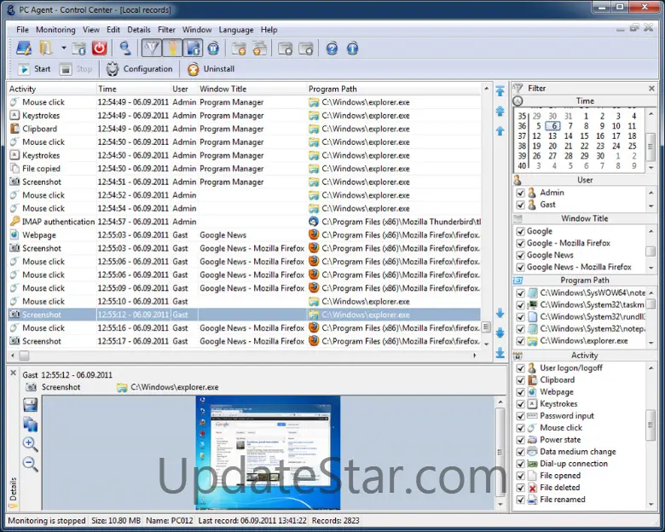The height and width of the screenshot is (532, 665).
Task: Sort records by the Time column header
Action: click(133, 89)
